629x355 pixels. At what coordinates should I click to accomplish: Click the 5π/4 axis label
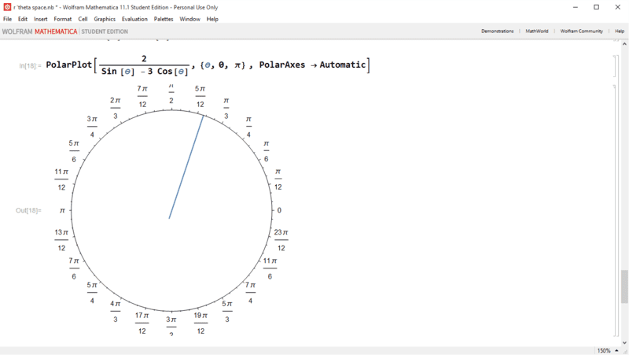coord(92,293)
